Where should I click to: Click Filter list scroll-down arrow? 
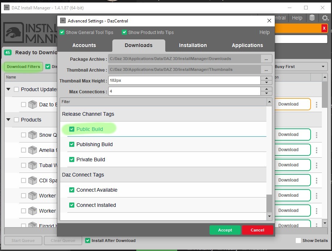click(x=269, y=216)
